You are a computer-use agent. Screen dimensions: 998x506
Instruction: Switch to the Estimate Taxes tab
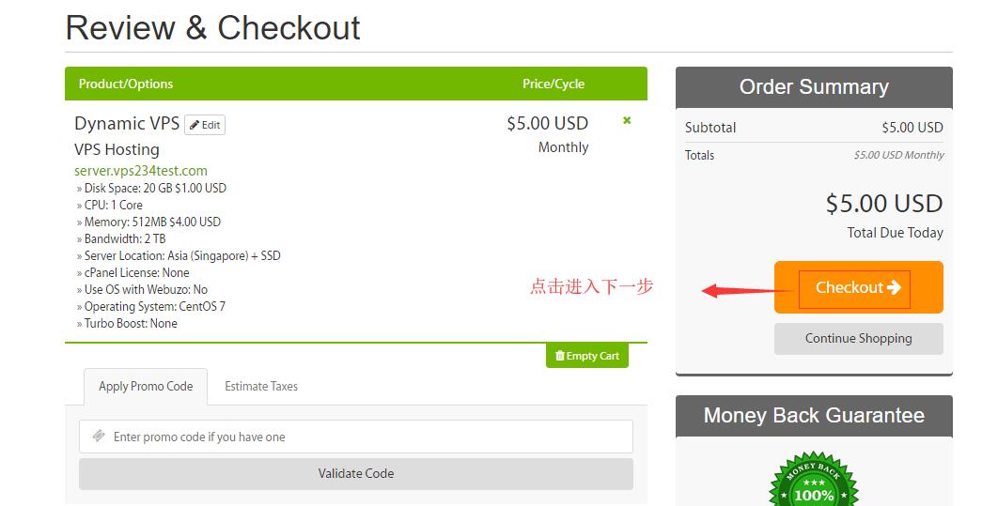261,387
